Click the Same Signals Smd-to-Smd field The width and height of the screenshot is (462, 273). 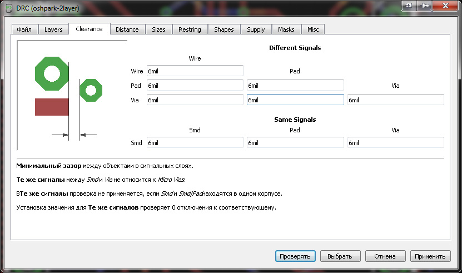click(195, 143)
